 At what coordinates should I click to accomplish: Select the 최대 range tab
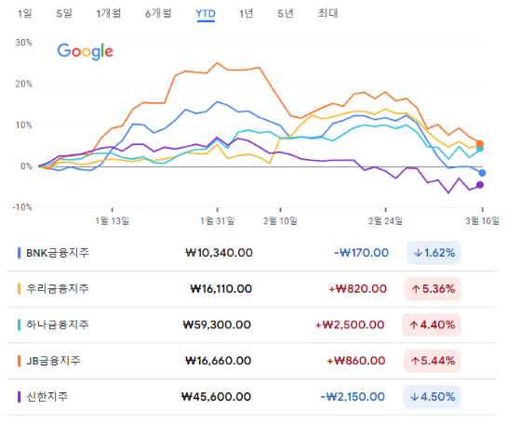tap(327, 14)
